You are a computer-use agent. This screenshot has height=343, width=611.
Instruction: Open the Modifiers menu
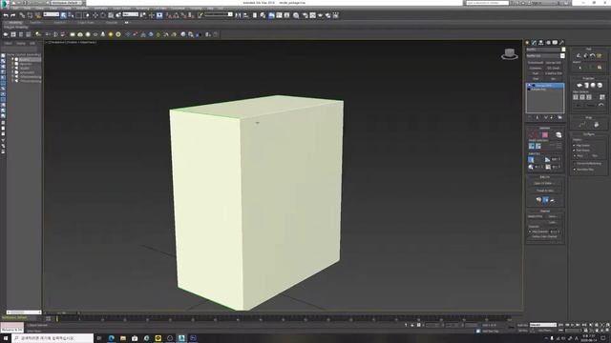pos(82,9)
